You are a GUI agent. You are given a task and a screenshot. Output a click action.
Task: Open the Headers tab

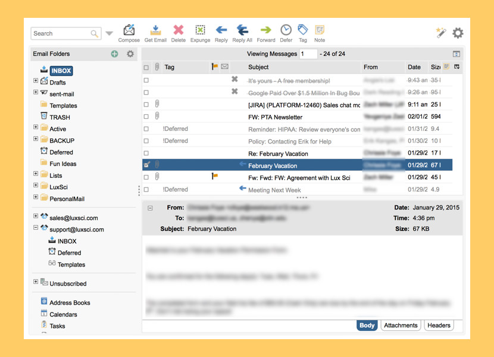coord(439,325)
